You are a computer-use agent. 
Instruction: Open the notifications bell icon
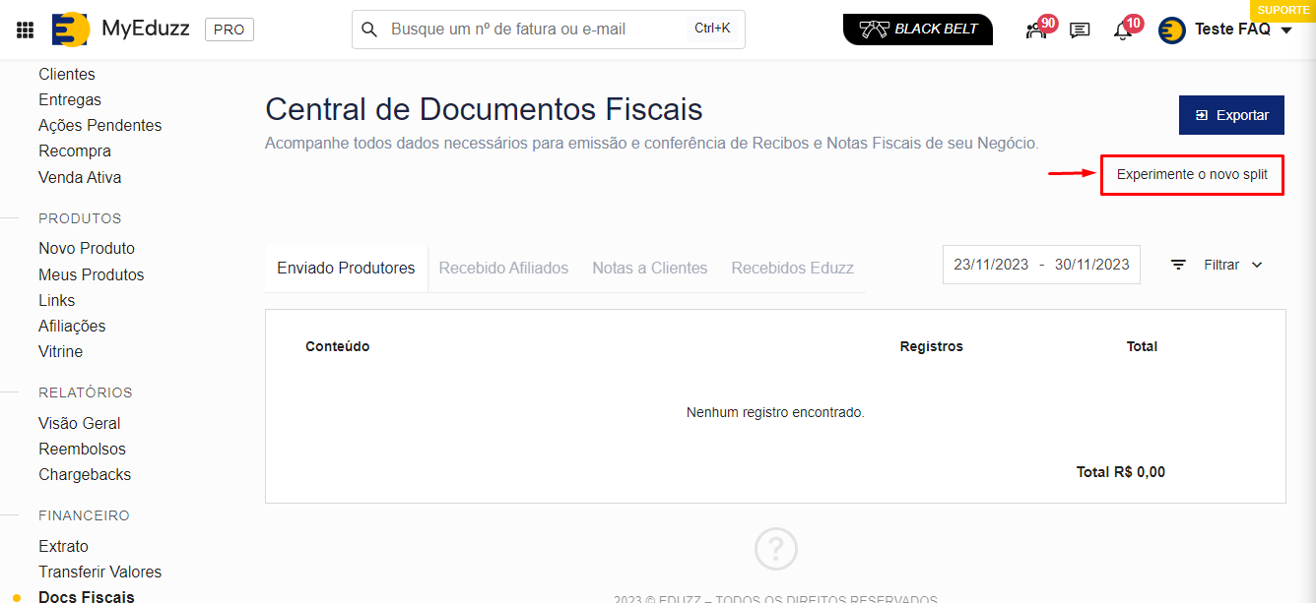pyautogui.click(x=1122, y=30)
